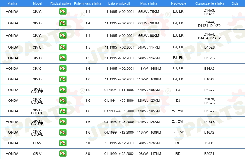The height and width of the screenshot is (159, 245).
Task: Click the Moc silnika column header
Action: point(149,3)
